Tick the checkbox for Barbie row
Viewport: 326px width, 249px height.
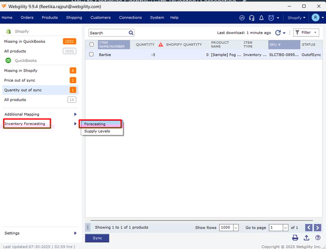[x=91, y=55]
